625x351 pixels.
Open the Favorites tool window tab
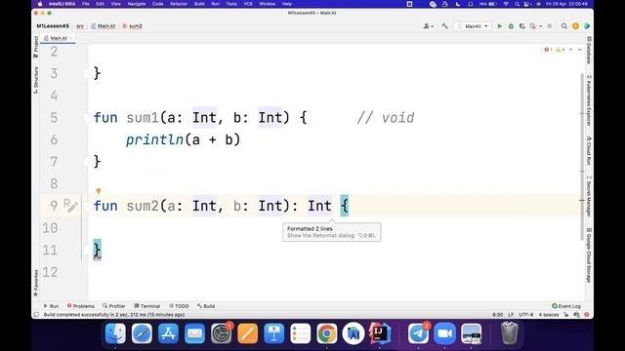click(36, 283)
